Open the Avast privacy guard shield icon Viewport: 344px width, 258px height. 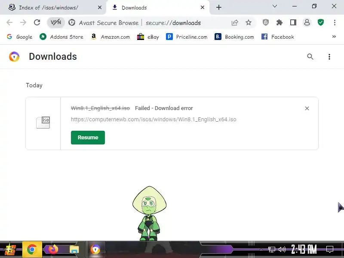[266, 22]
